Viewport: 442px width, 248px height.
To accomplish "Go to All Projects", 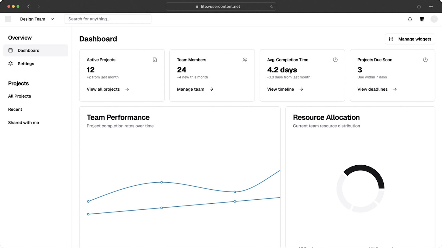I will (x=20, y=96).
